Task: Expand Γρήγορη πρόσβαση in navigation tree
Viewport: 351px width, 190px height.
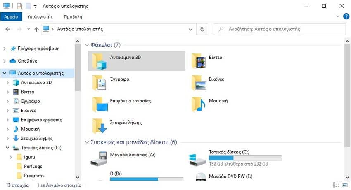Action: pyautogui.click(x=5, y=49)
